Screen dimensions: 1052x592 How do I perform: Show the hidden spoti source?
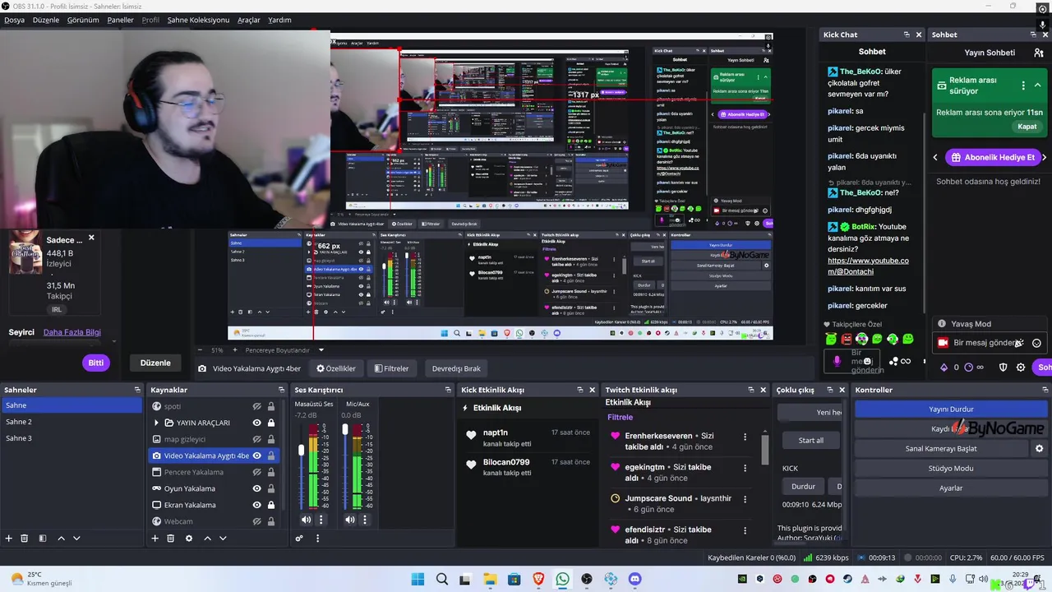257,406
